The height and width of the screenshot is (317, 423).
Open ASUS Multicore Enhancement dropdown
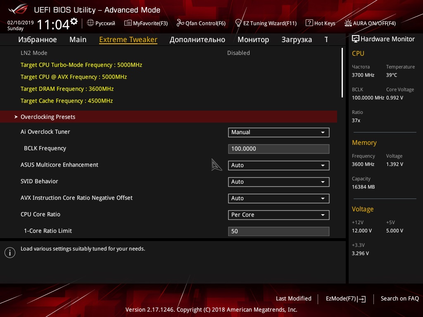coord(279,165)
